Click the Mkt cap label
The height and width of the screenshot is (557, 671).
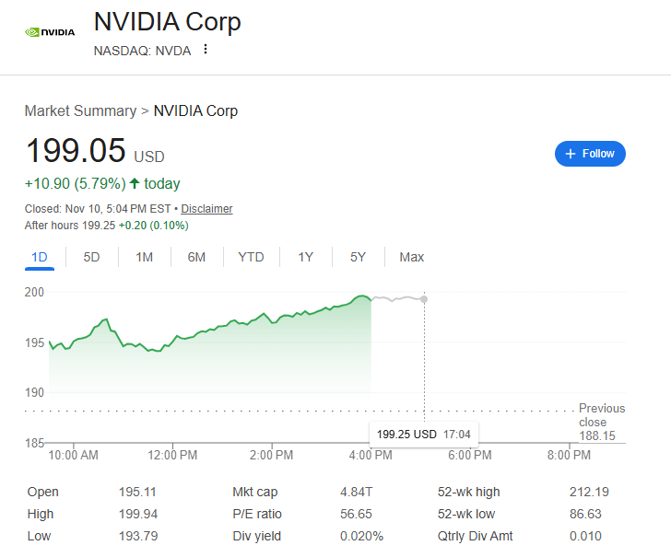coord(254,492)
